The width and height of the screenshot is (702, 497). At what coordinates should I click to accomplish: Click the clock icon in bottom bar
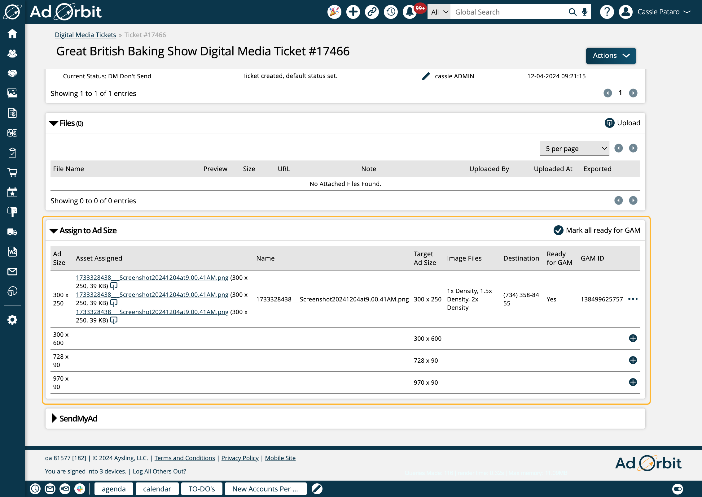[x=35, y=489]
